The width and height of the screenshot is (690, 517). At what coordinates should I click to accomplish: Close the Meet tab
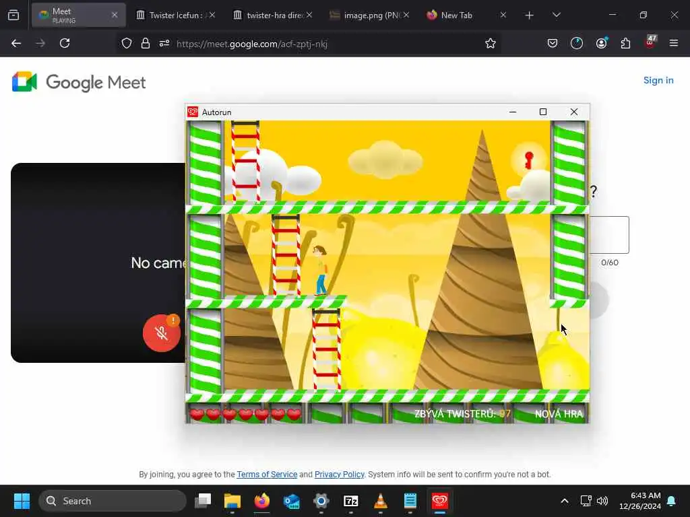(x=115, y=15)
